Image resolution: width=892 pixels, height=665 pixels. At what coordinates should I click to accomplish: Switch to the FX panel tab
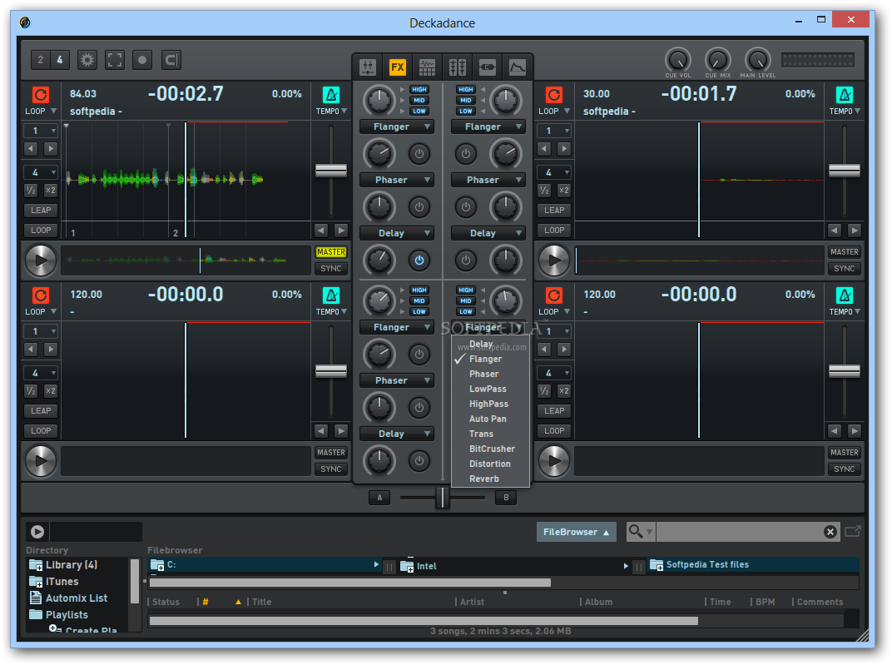coord(397,67)
